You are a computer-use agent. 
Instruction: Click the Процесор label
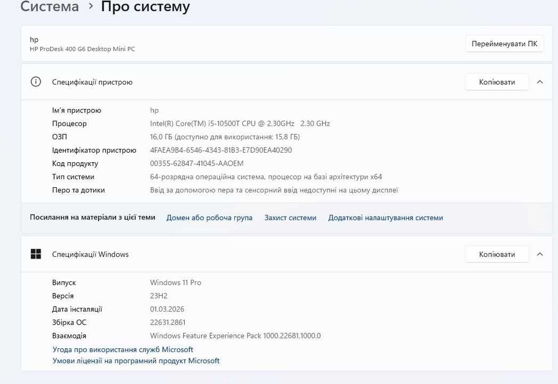tap(69, 124)
